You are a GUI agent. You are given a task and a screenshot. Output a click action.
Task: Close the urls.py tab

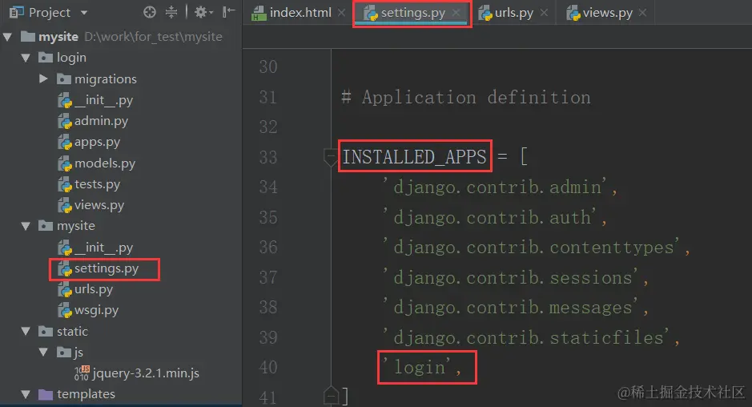[x=544, y=13]
